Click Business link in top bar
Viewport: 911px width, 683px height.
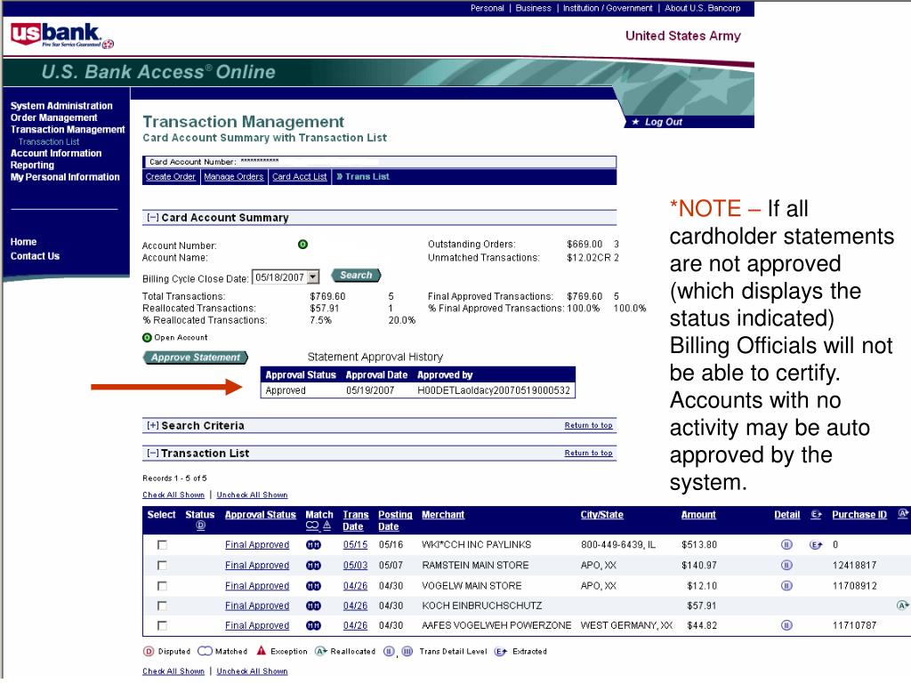534,8
